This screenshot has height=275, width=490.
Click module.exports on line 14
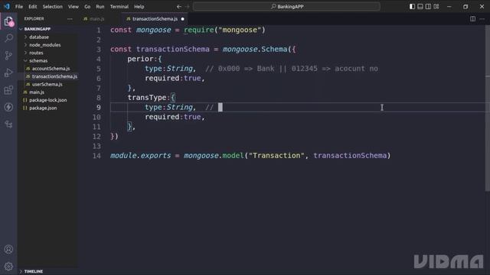pyautogui.click(x=140, y=156)
